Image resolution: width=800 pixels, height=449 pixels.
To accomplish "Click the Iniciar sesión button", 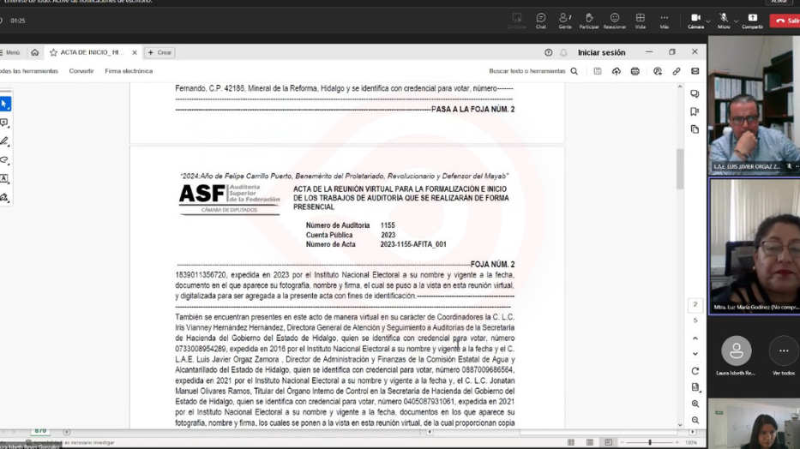I will (601, 52).
